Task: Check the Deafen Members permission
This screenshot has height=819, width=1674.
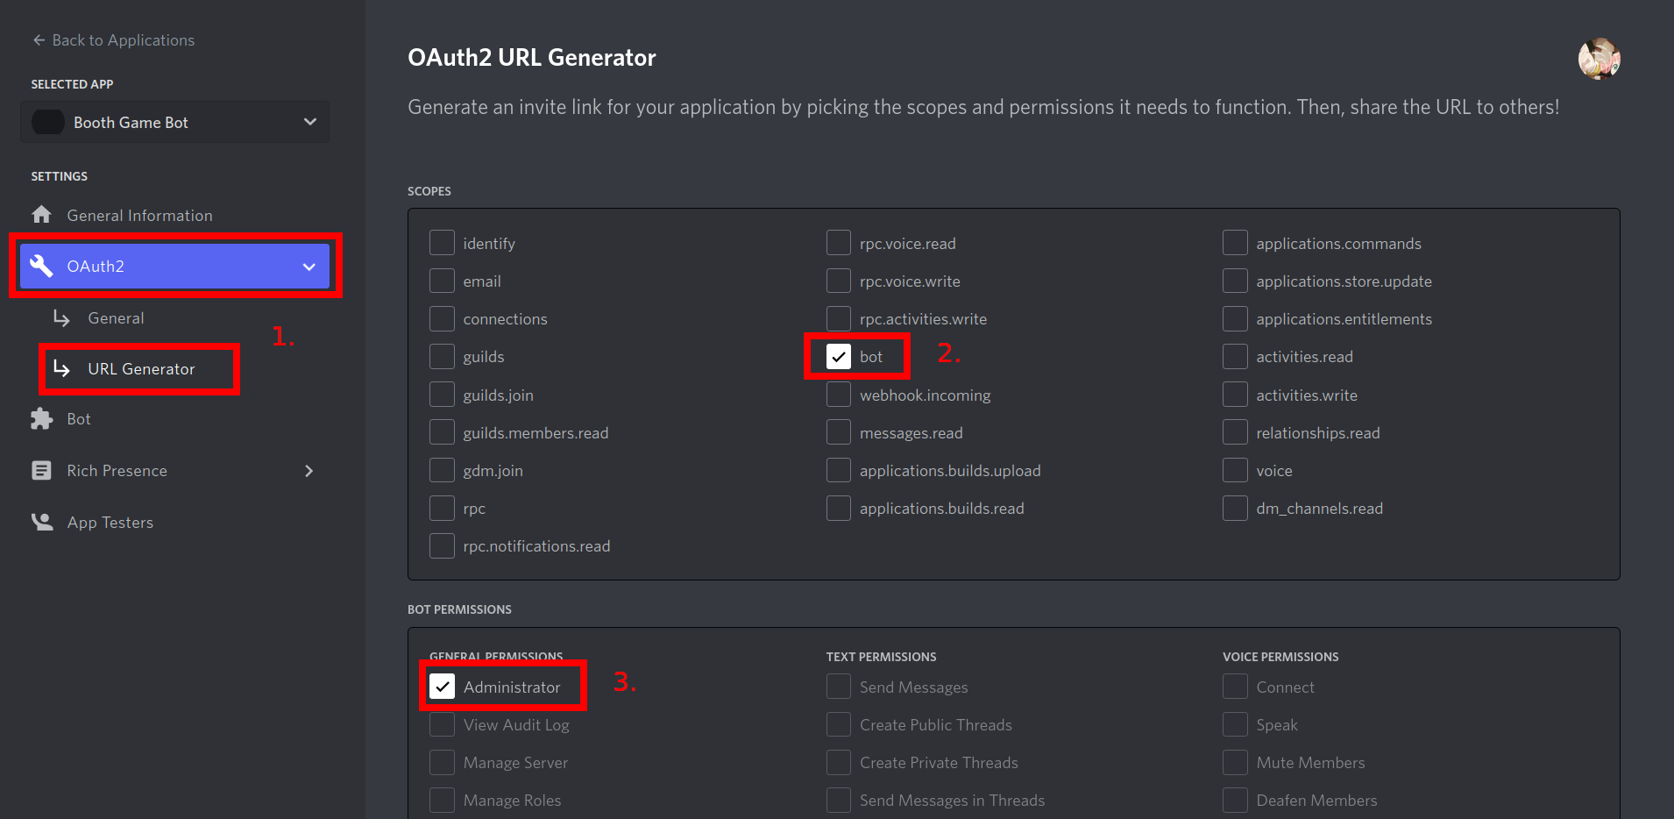Action: click(x=1235, y=800)
